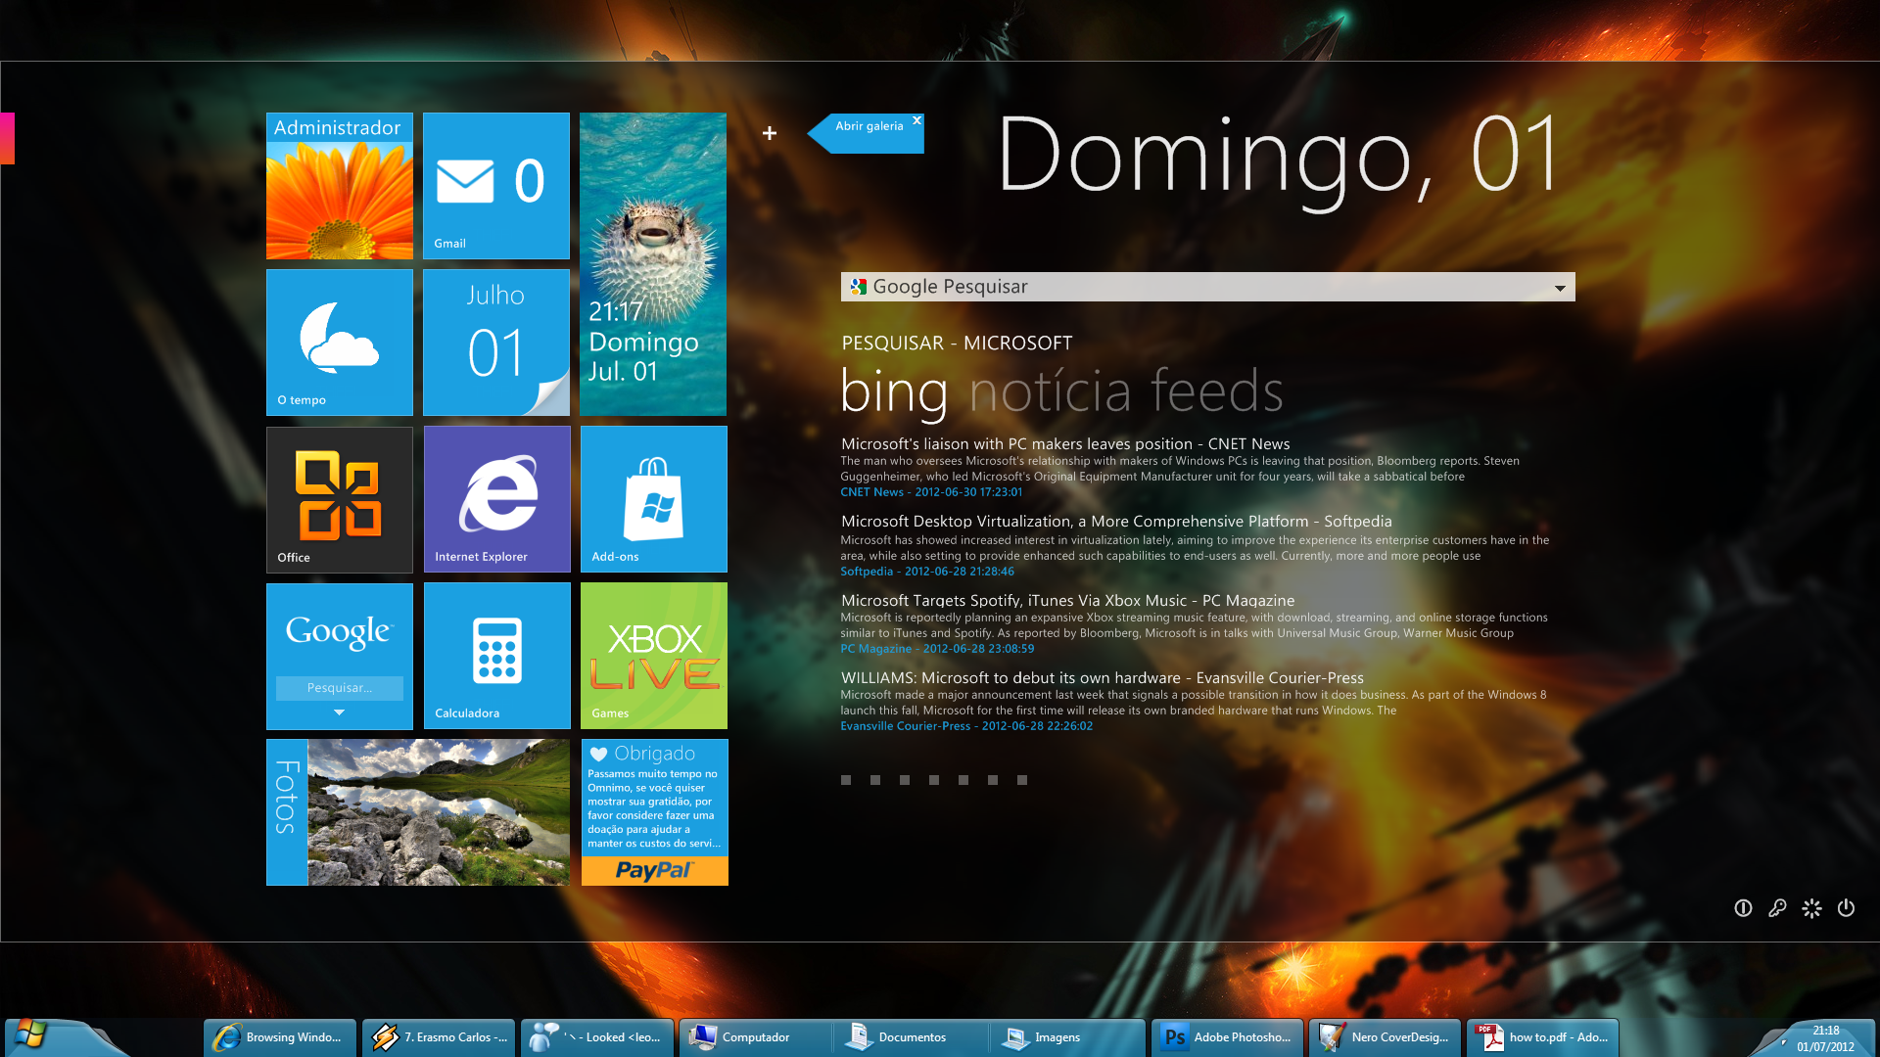
Task: Click the plus icon to add tile
Action: [770, 133]
